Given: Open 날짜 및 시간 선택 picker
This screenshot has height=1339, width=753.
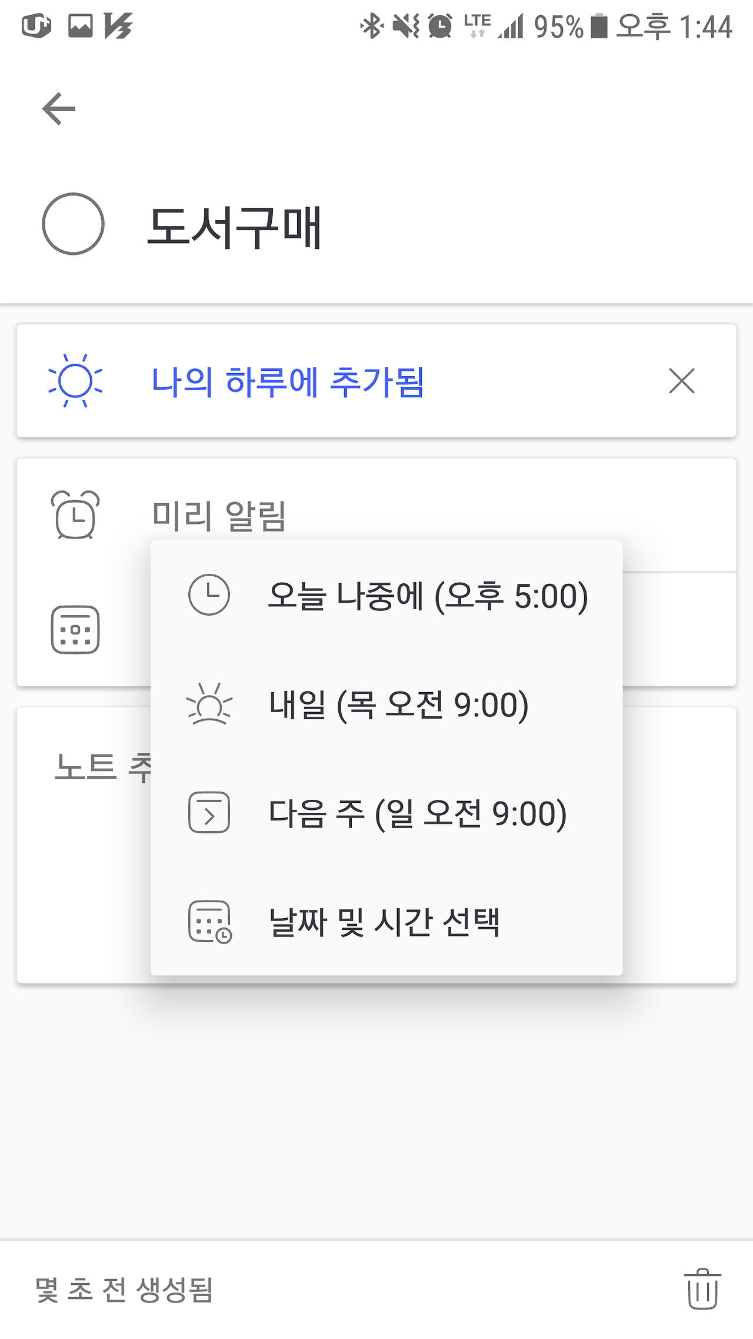Looking at the screenshot, I should click(387, 922).
